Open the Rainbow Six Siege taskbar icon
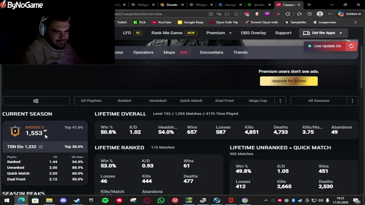 pyautogui.click(x=231, y=200)
